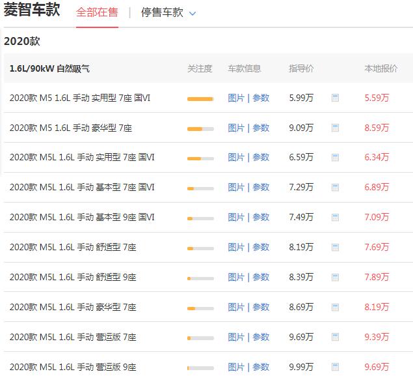Open model 2020款 M5L 1.6L 手动 舒适型 9座

(73, 278)
